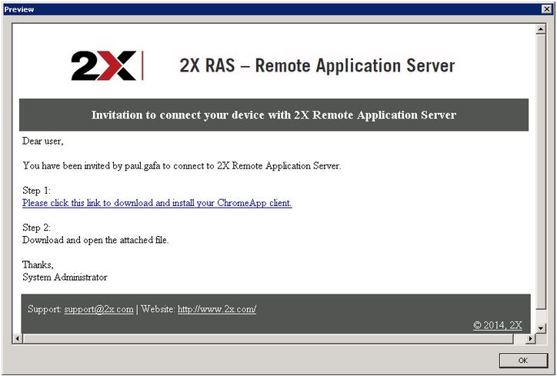Image resolution: width=557 pixels, height=376 pixels.
Task: Click the © 2014, 2X copyright link
Action: (497, 325)
